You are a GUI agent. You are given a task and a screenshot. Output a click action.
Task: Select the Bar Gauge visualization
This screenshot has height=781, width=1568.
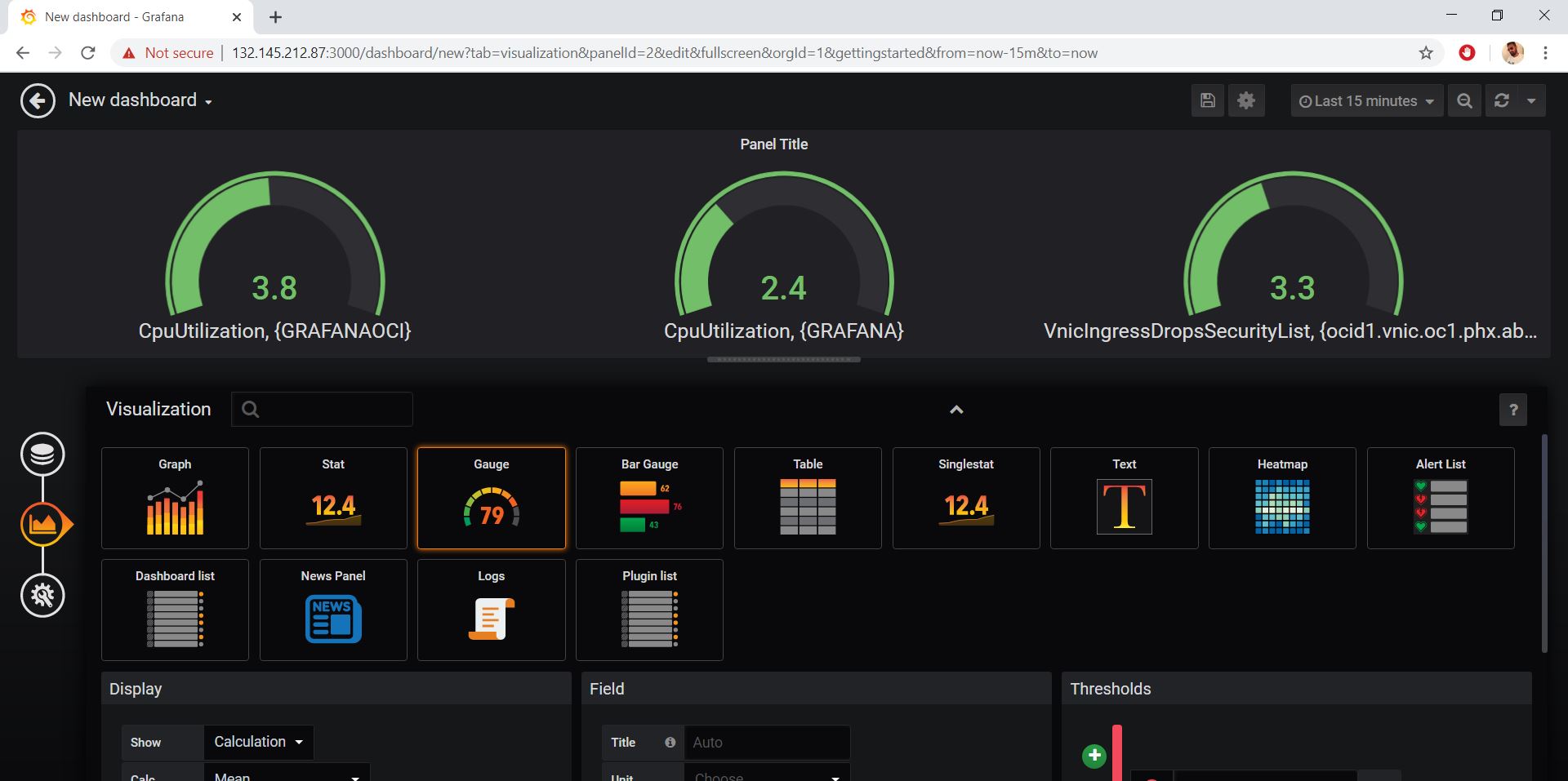pyautogui.click(x=649, y=498)
